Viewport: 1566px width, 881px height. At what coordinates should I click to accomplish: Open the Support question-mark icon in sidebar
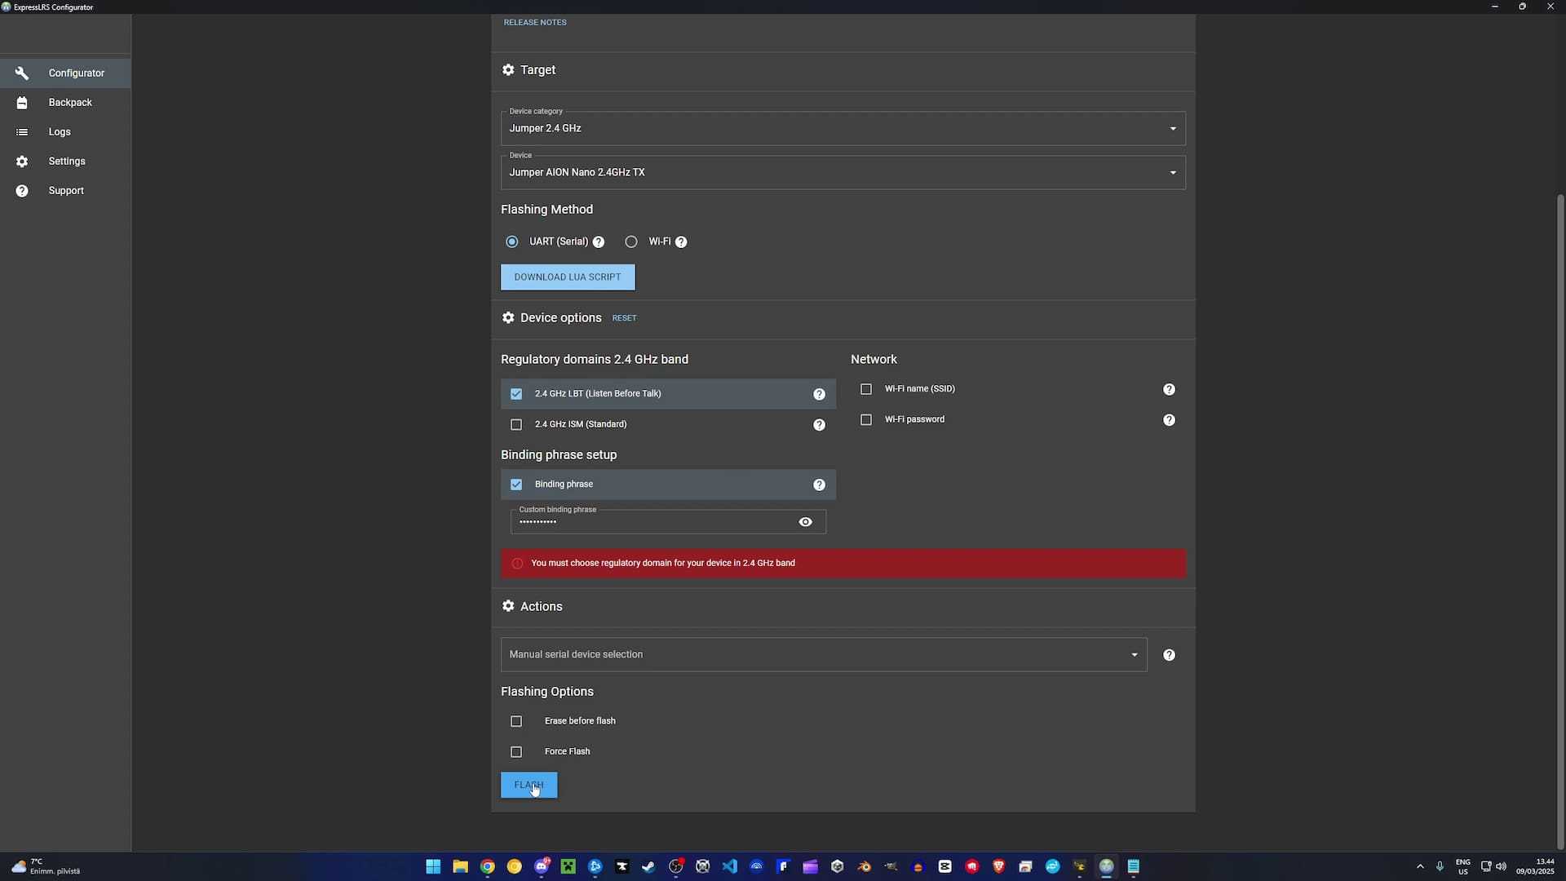22,191
